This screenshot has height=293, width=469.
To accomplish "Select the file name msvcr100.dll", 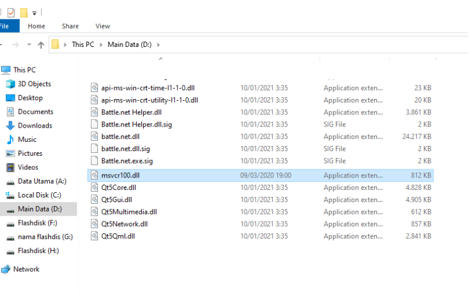I will (x=120, y=175).
